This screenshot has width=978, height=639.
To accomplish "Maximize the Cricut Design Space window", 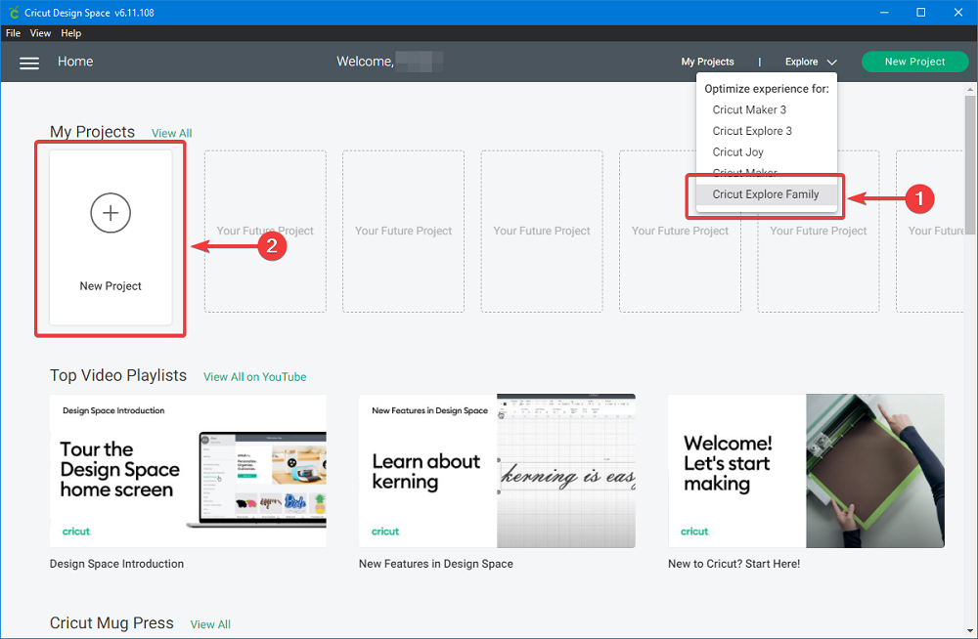I will pyautogui.click(x=920, y=13).
